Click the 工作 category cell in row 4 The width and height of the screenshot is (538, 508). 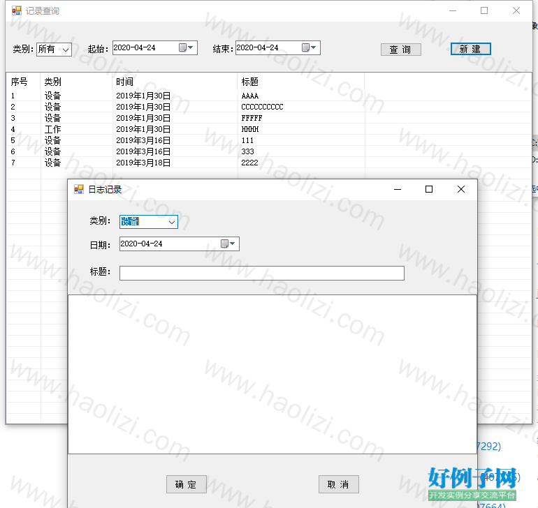[52, 129]
